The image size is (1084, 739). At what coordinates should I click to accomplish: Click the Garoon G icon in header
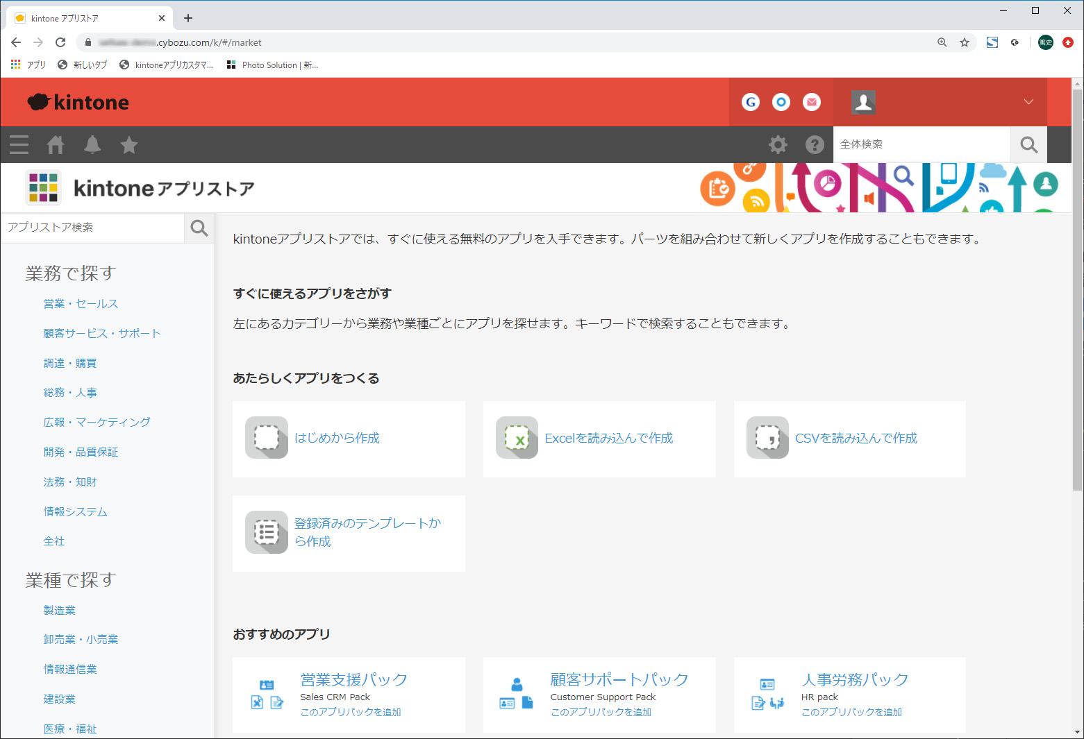point(751,102)
